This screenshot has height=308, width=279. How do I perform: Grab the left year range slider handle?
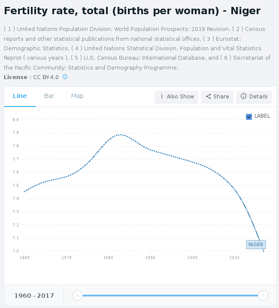(77, 296)
